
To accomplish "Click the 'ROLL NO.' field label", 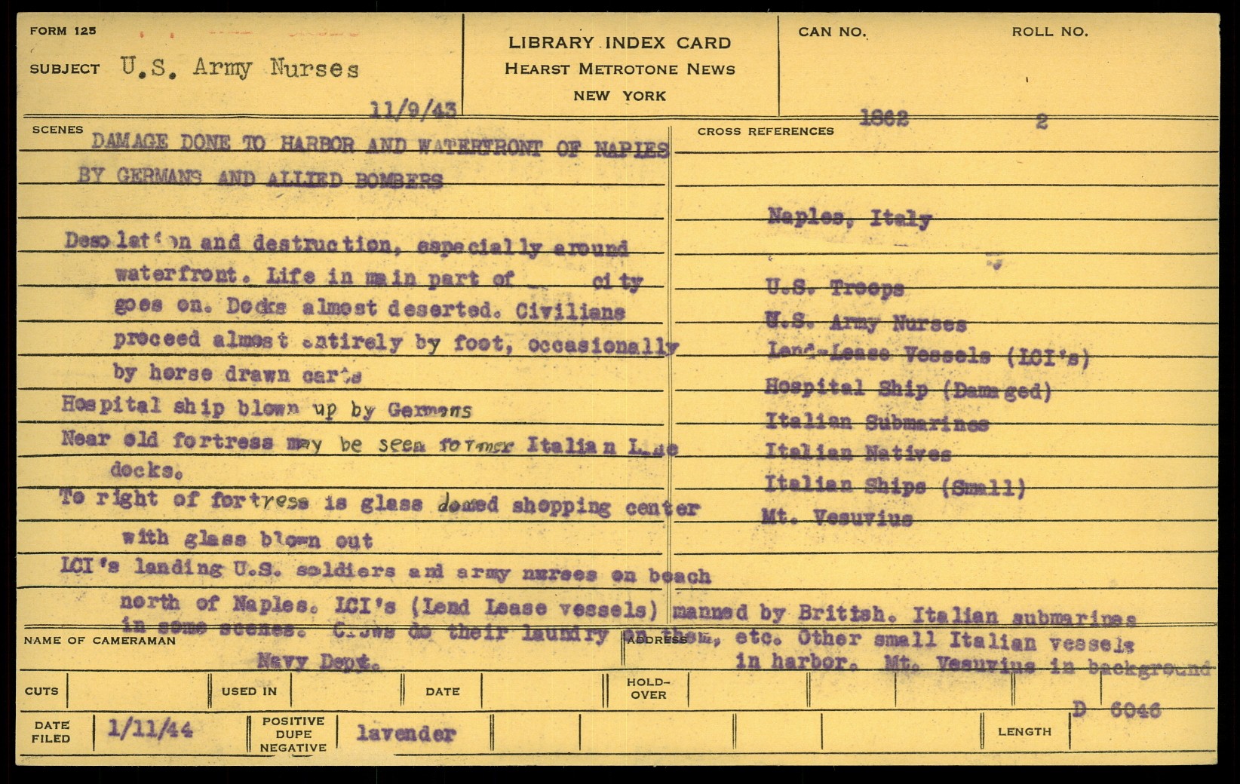I will tap(1049, 32).
